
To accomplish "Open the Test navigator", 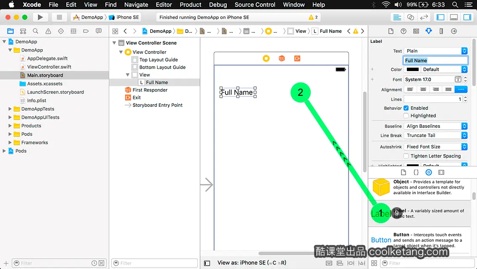I will point(61,31).
